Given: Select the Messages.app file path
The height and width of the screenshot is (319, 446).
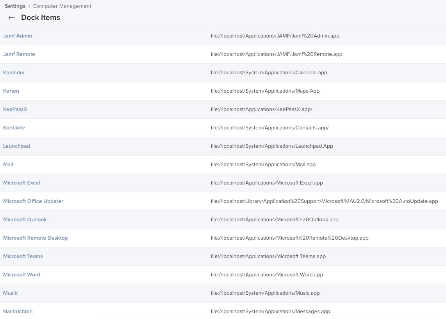Looking at the screenshot, I should coord(270,311).
